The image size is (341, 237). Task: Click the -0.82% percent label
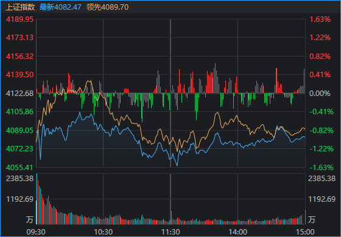(x=322, y=131)
